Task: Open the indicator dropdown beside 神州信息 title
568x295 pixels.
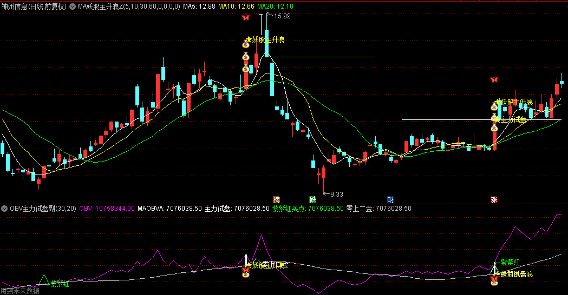Action: click(73, 6)
